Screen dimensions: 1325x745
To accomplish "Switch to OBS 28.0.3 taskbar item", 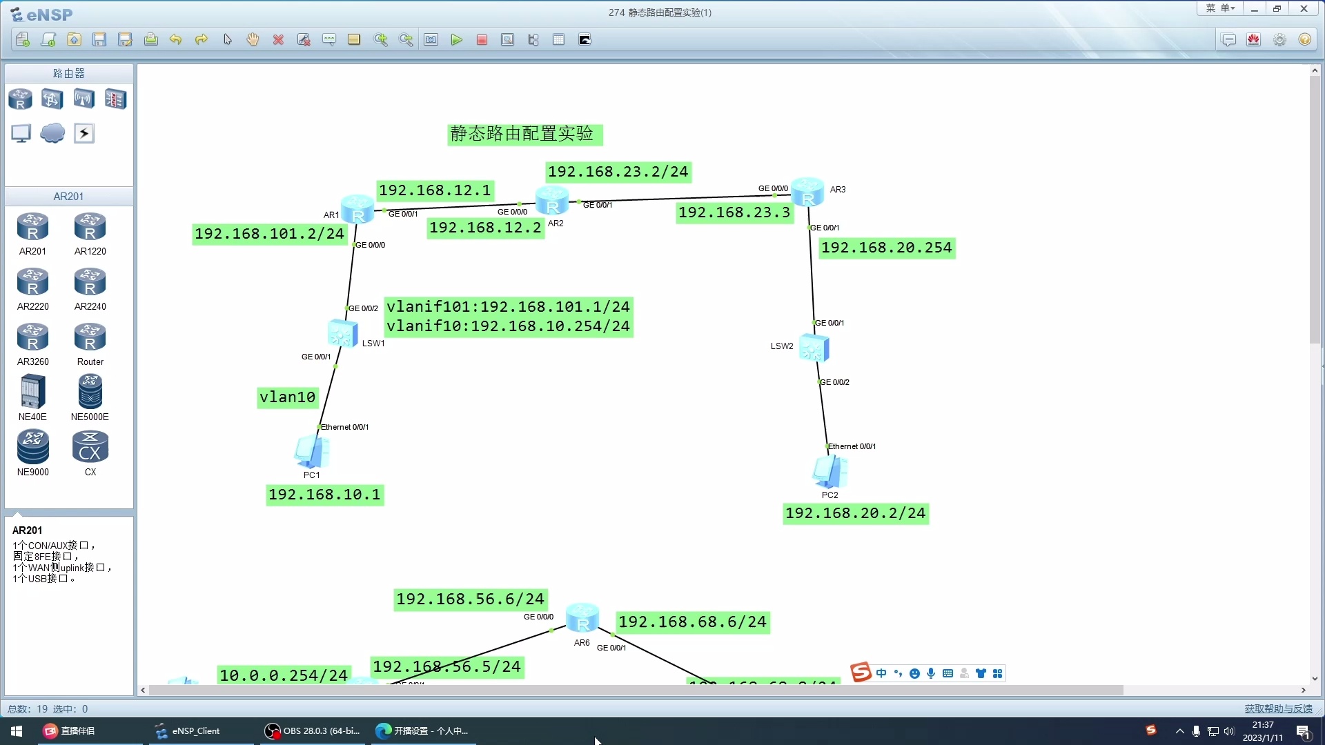I will coord(313,731).
